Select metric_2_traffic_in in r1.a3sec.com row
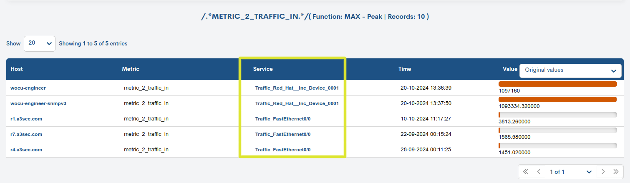 point(146,119)
